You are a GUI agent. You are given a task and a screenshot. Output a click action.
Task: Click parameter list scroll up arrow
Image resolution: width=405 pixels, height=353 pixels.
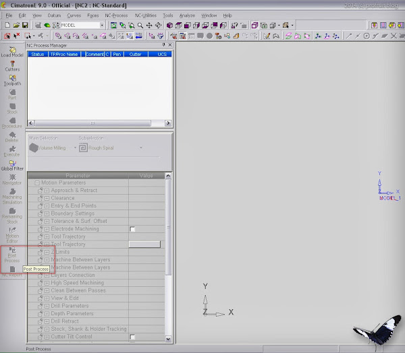[168, 176]
